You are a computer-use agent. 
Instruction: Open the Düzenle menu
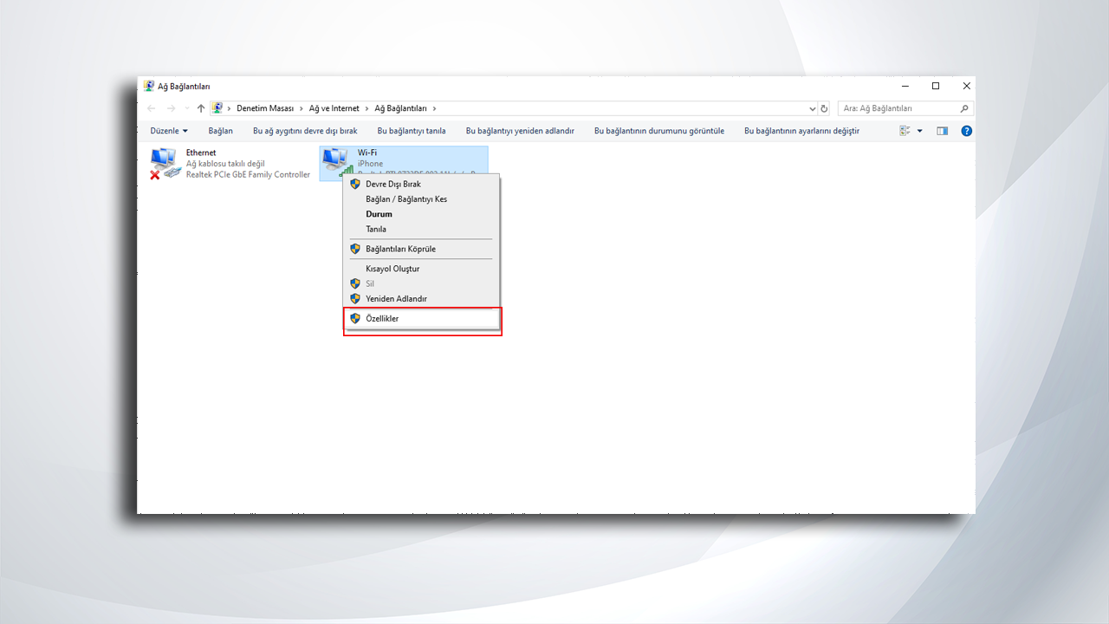tap(169, 131)
